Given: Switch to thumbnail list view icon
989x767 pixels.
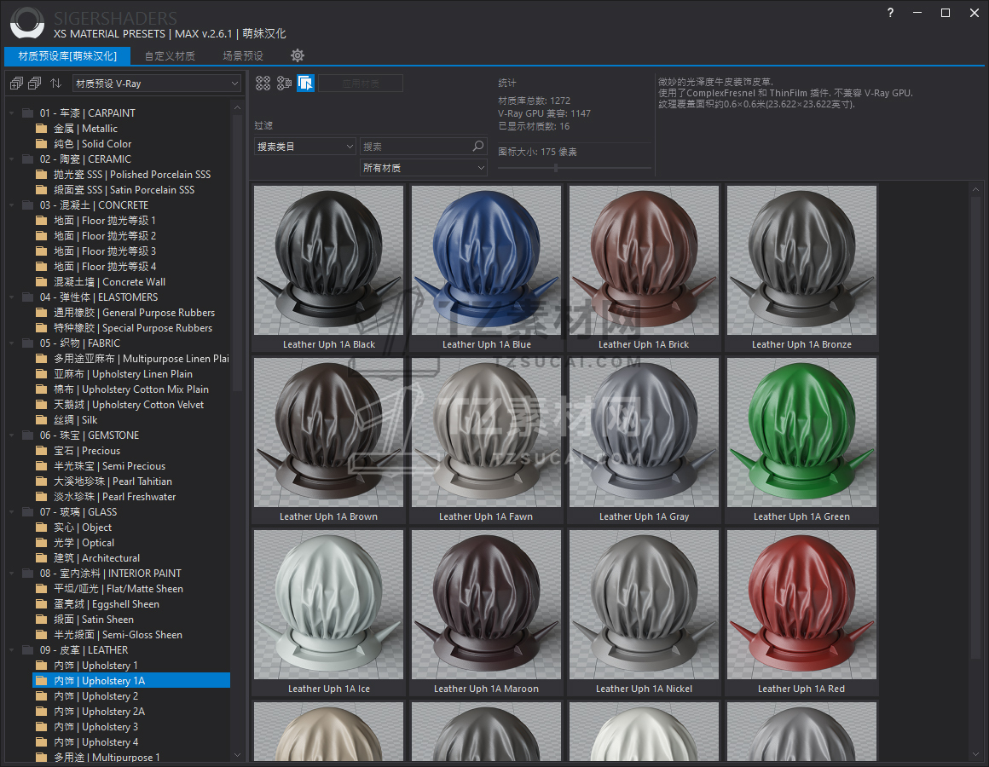Looking at the screenshot, I should click(285, 84).
